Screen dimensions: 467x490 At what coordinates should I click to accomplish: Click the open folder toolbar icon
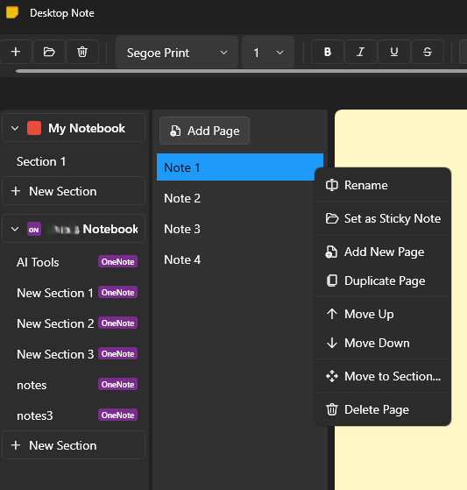(49, 52)
